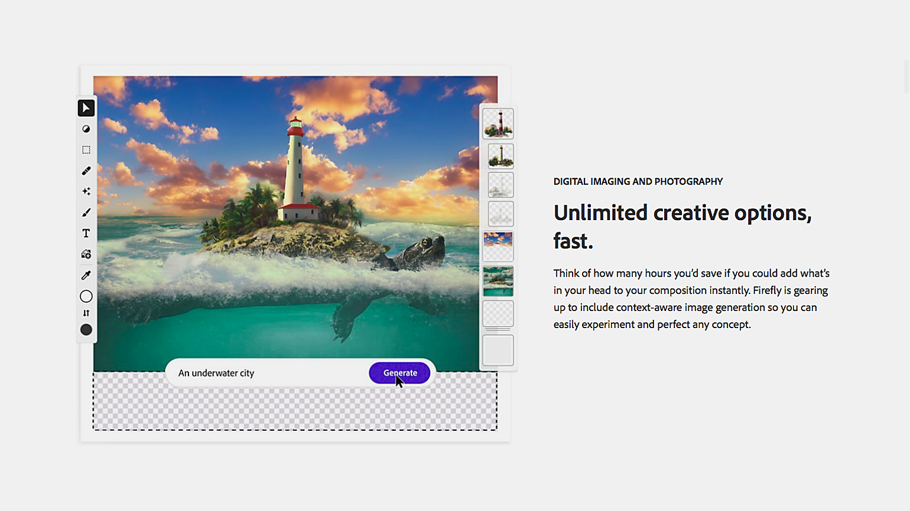The width and height of the screenshot is (910, 511).
Task: Click the 'Digital Imaging and Photography' label
Action: 638,182
